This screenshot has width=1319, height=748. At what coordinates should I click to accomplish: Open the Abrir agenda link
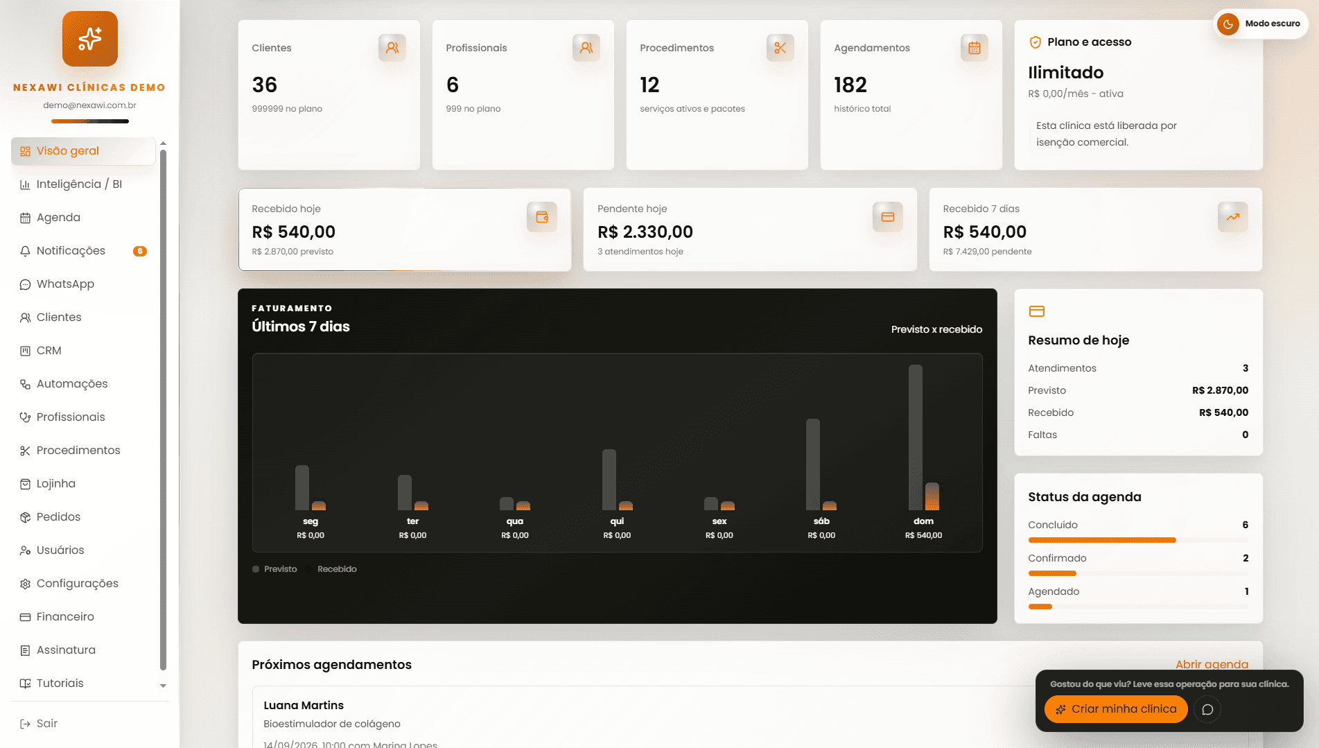pyautogui.click(x=1212, y=664)
